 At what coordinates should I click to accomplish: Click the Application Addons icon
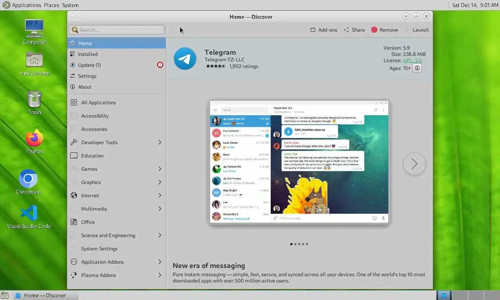[74, 262]
